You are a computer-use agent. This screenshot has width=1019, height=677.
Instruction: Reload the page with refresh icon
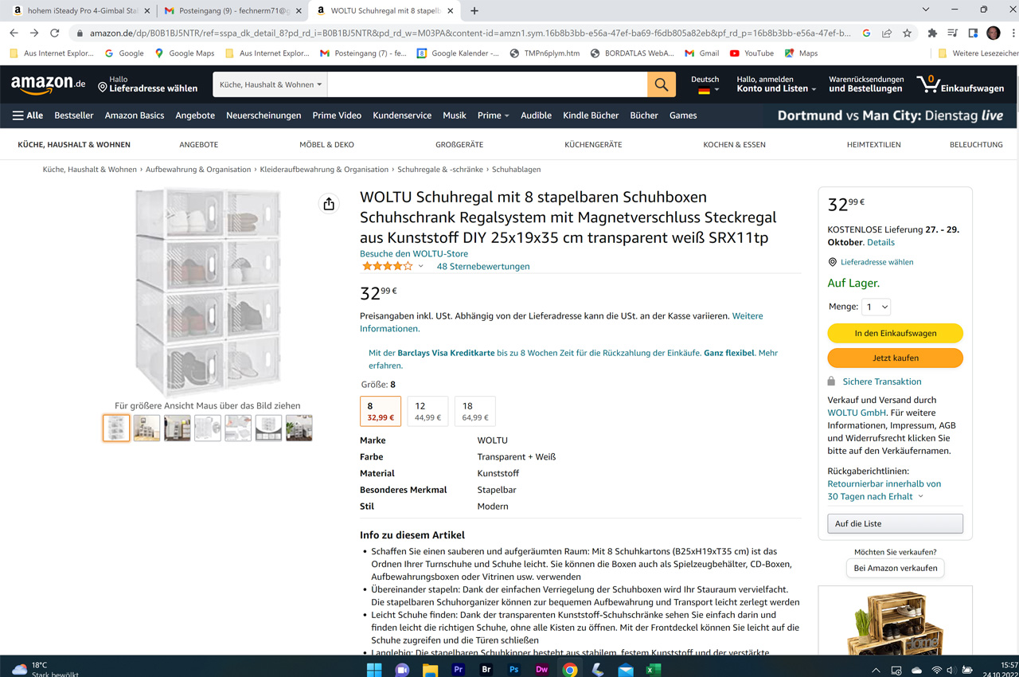point(54,33)
